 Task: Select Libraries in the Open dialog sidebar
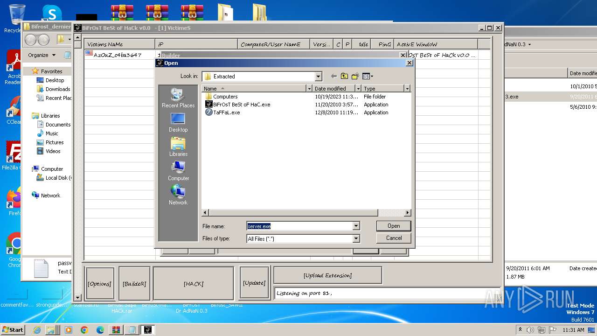pos(178,147)
